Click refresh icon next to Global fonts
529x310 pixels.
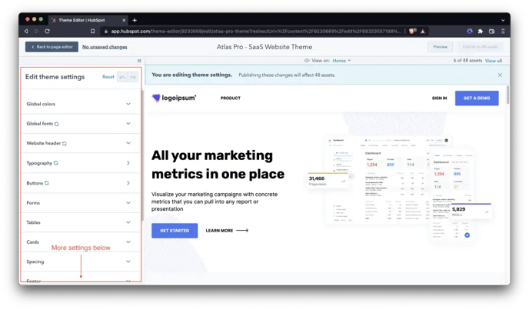tap(57, 124)
